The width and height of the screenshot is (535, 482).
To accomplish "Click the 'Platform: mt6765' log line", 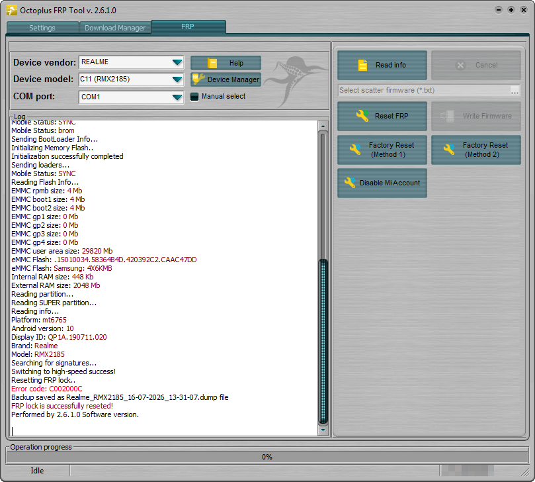I will tap(39, 320).
